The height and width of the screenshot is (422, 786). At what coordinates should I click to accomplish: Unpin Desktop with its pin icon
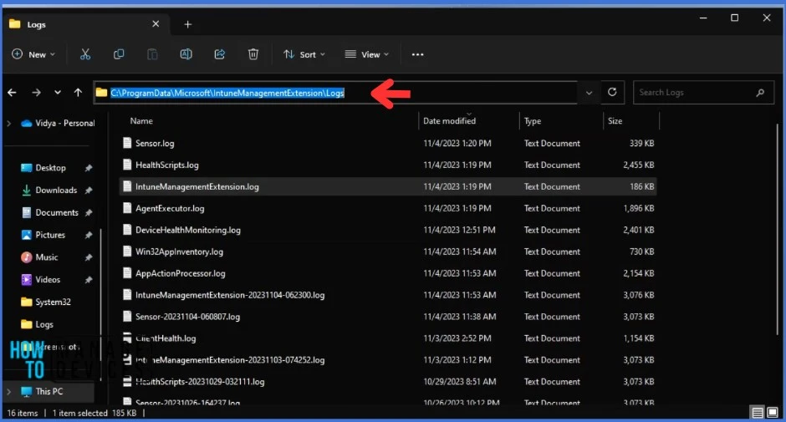click(x=89, y=168)
